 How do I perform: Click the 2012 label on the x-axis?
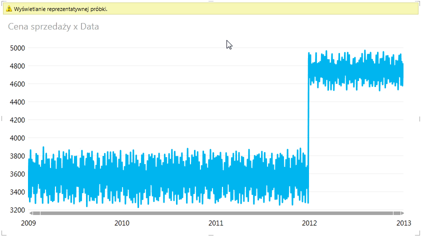point(309,223)
